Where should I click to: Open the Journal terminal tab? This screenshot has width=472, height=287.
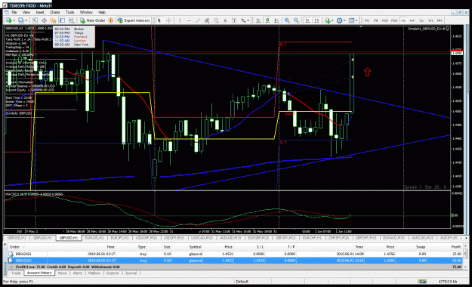[131, 273]
